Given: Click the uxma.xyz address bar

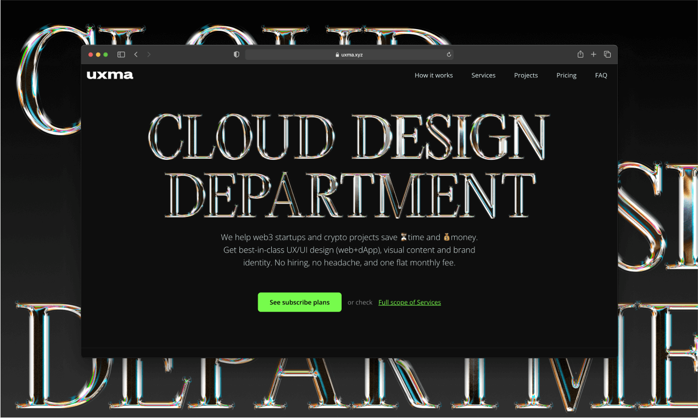Looking at the screenshot, I should (x=349, y=54).
